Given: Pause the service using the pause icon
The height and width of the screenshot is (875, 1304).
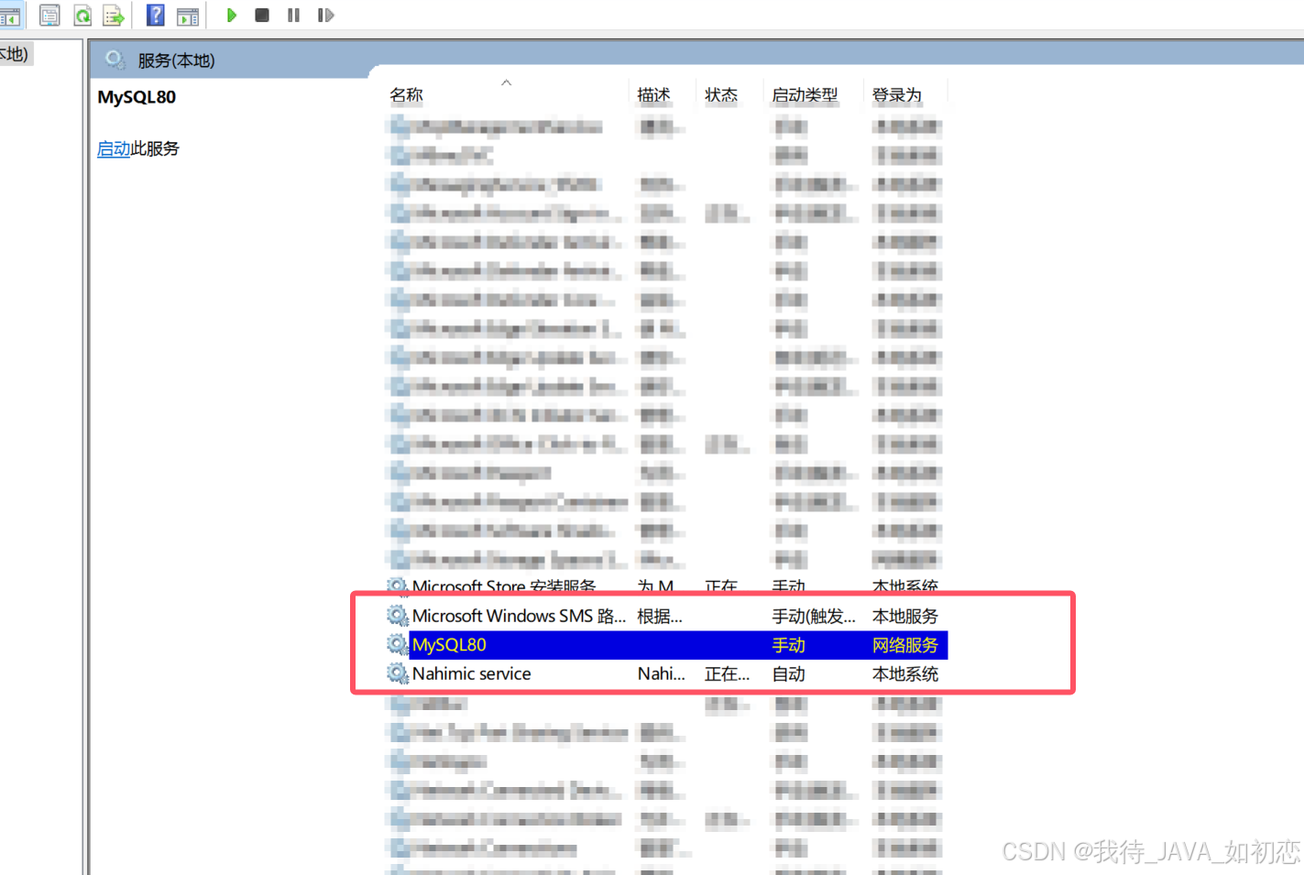Looking at the screenshot, I should [293, 15].
